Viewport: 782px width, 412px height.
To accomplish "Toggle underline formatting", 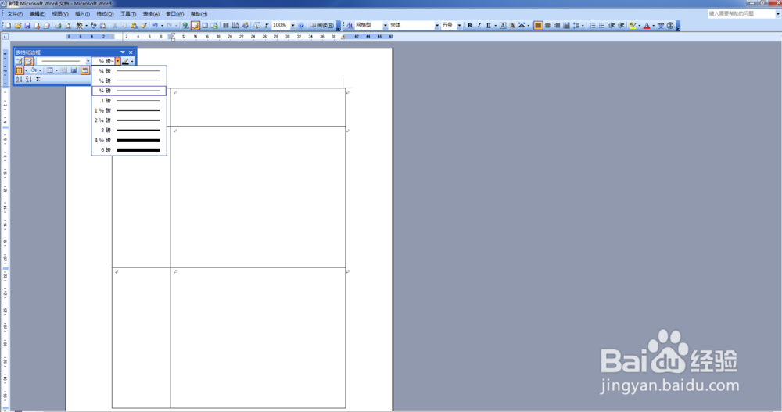I will coord(489,25).
